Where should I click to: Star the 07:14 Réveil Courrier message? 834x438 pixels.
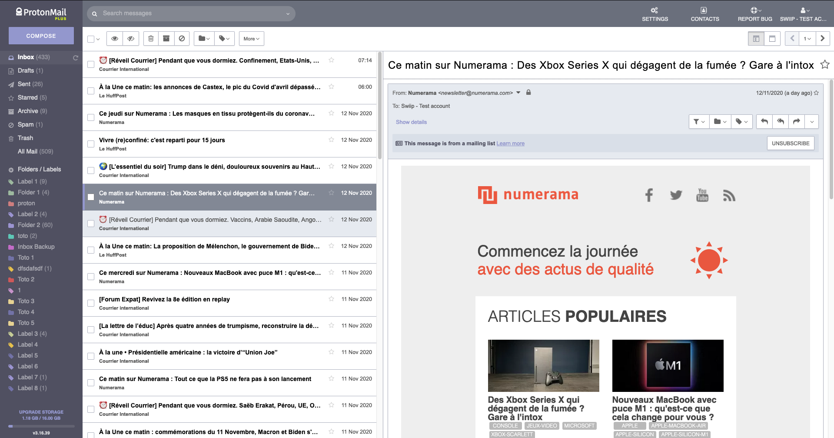(331, 60)
